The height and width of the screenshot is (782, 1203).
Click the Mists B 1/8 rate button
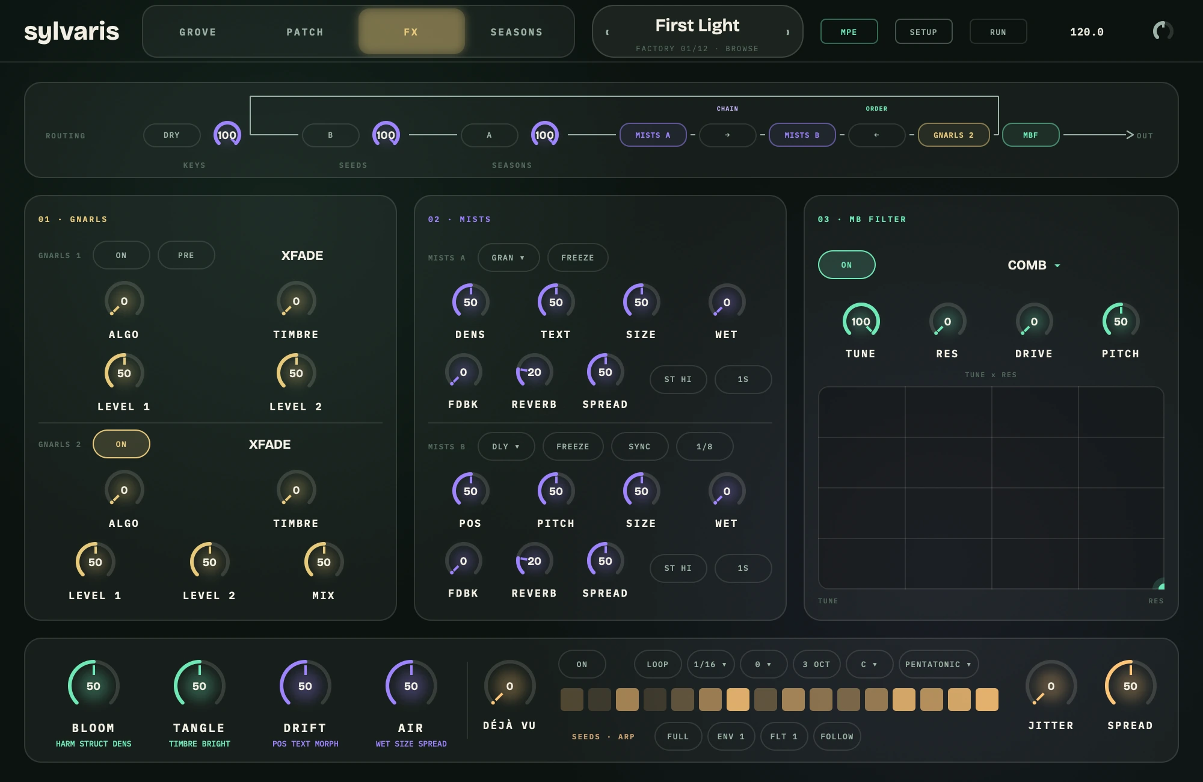tap(705, 446)
